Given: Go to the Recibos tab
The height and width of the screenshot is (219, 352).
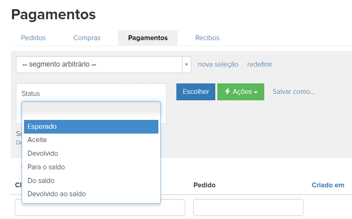Looking at the screenshot, I should point(207,38).
